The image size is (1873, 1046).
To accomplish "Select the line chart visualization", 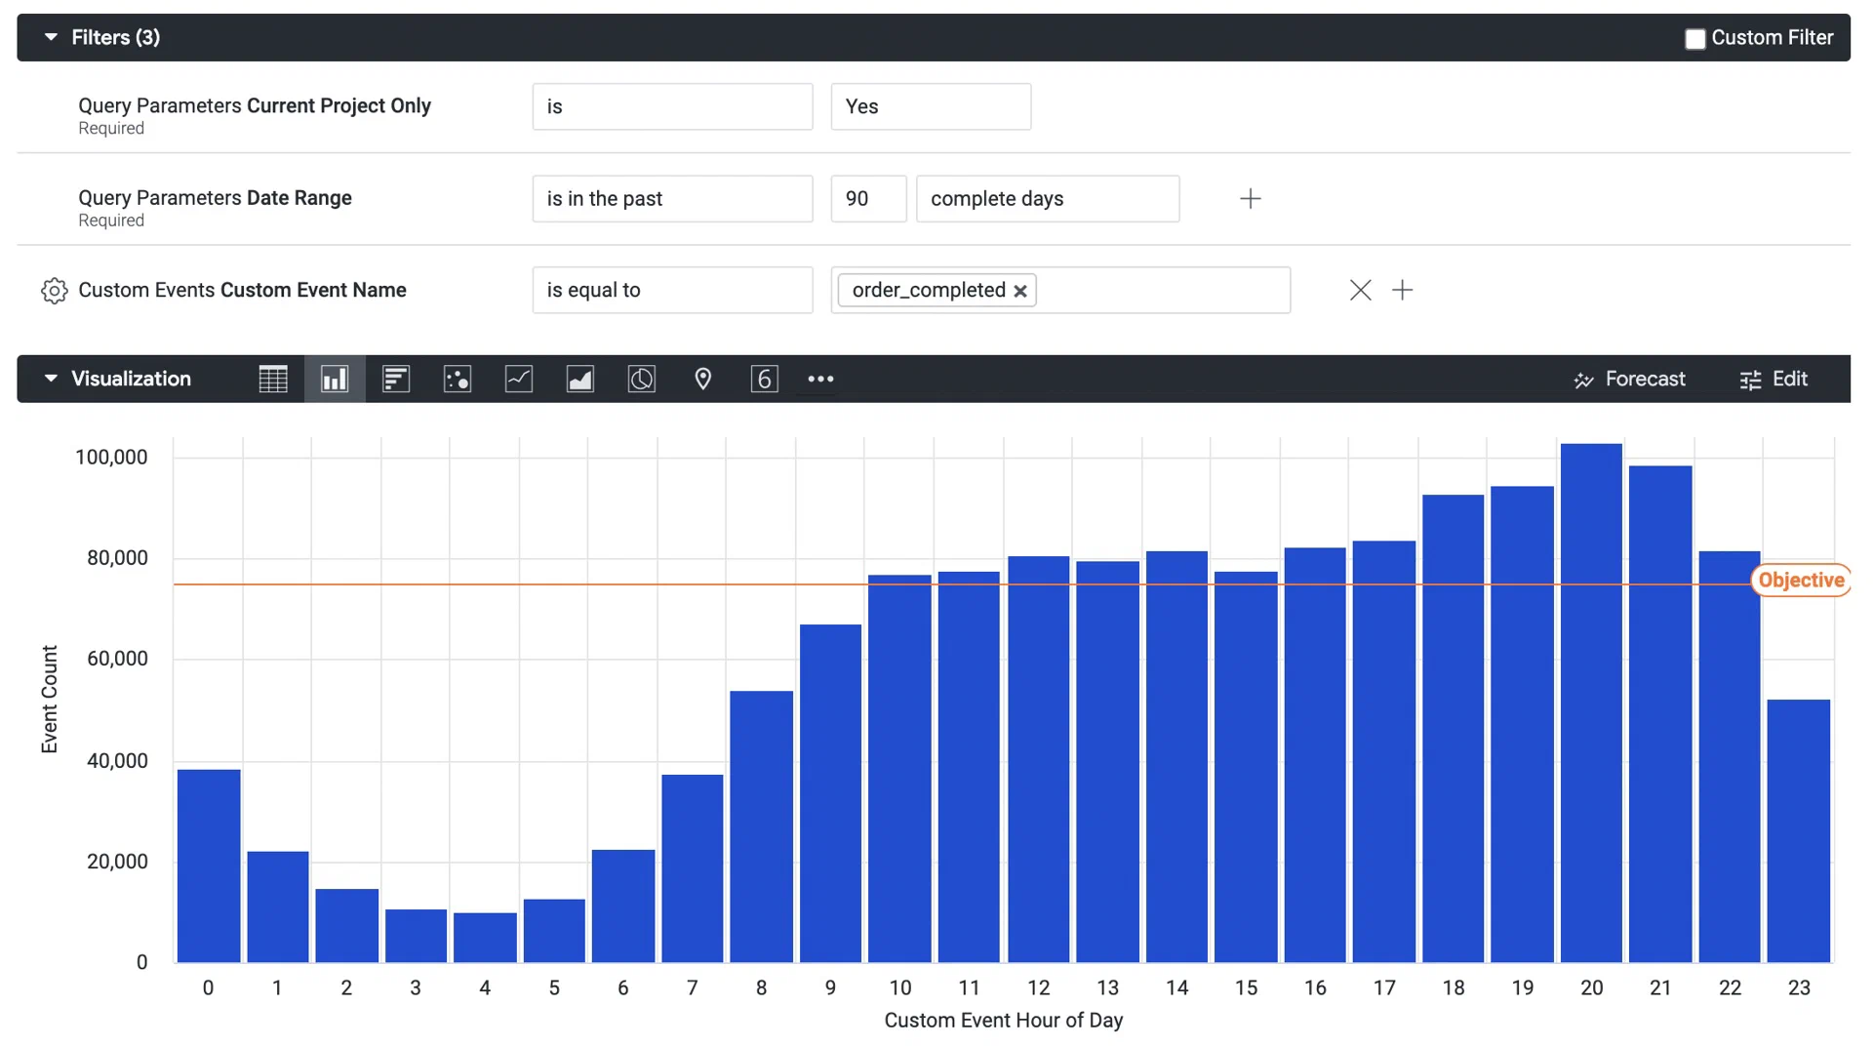I will point(519,379).
